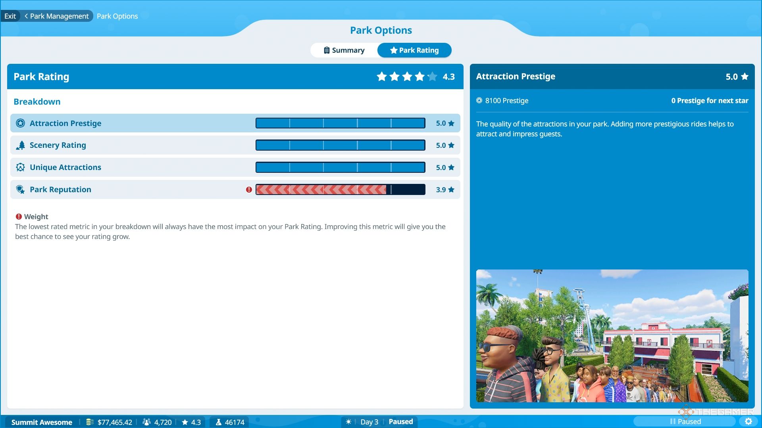Toggle the Unique Attractions metric row
This screenshot has width=762, height=428.
point(235,167)
